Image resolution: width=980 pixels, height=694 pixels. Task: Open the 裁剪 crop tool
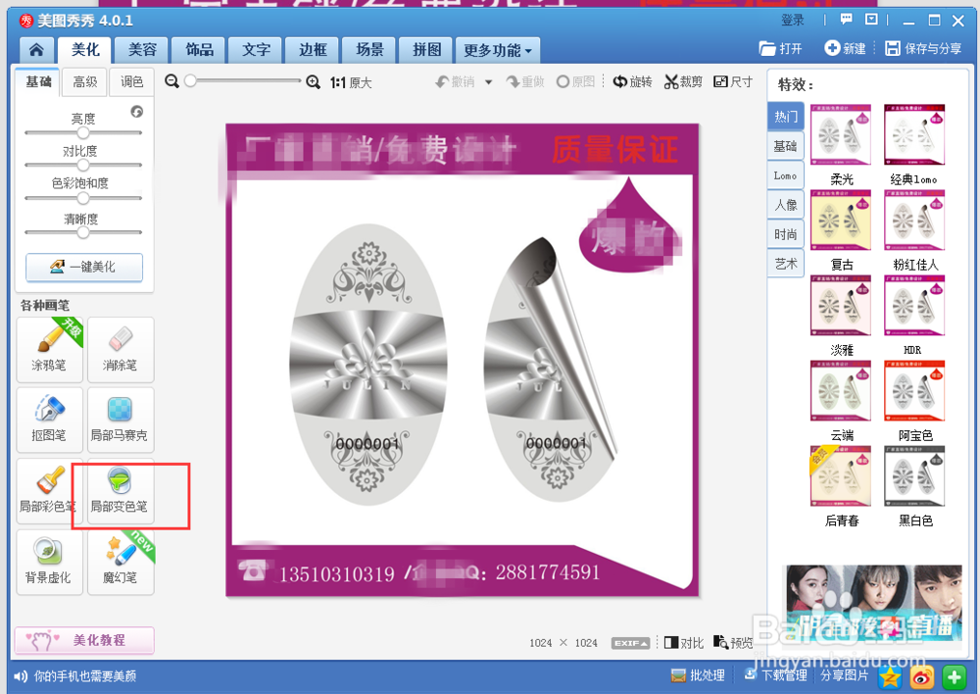pyautogui.click(x=683, y=81)
